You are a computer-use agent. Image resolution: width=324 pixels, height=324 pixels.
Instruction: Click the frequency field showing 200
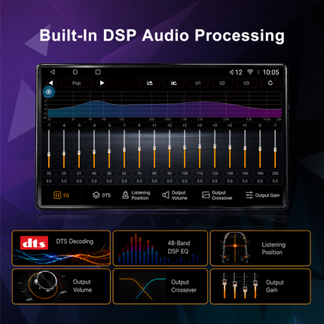[x=275, y=173]
